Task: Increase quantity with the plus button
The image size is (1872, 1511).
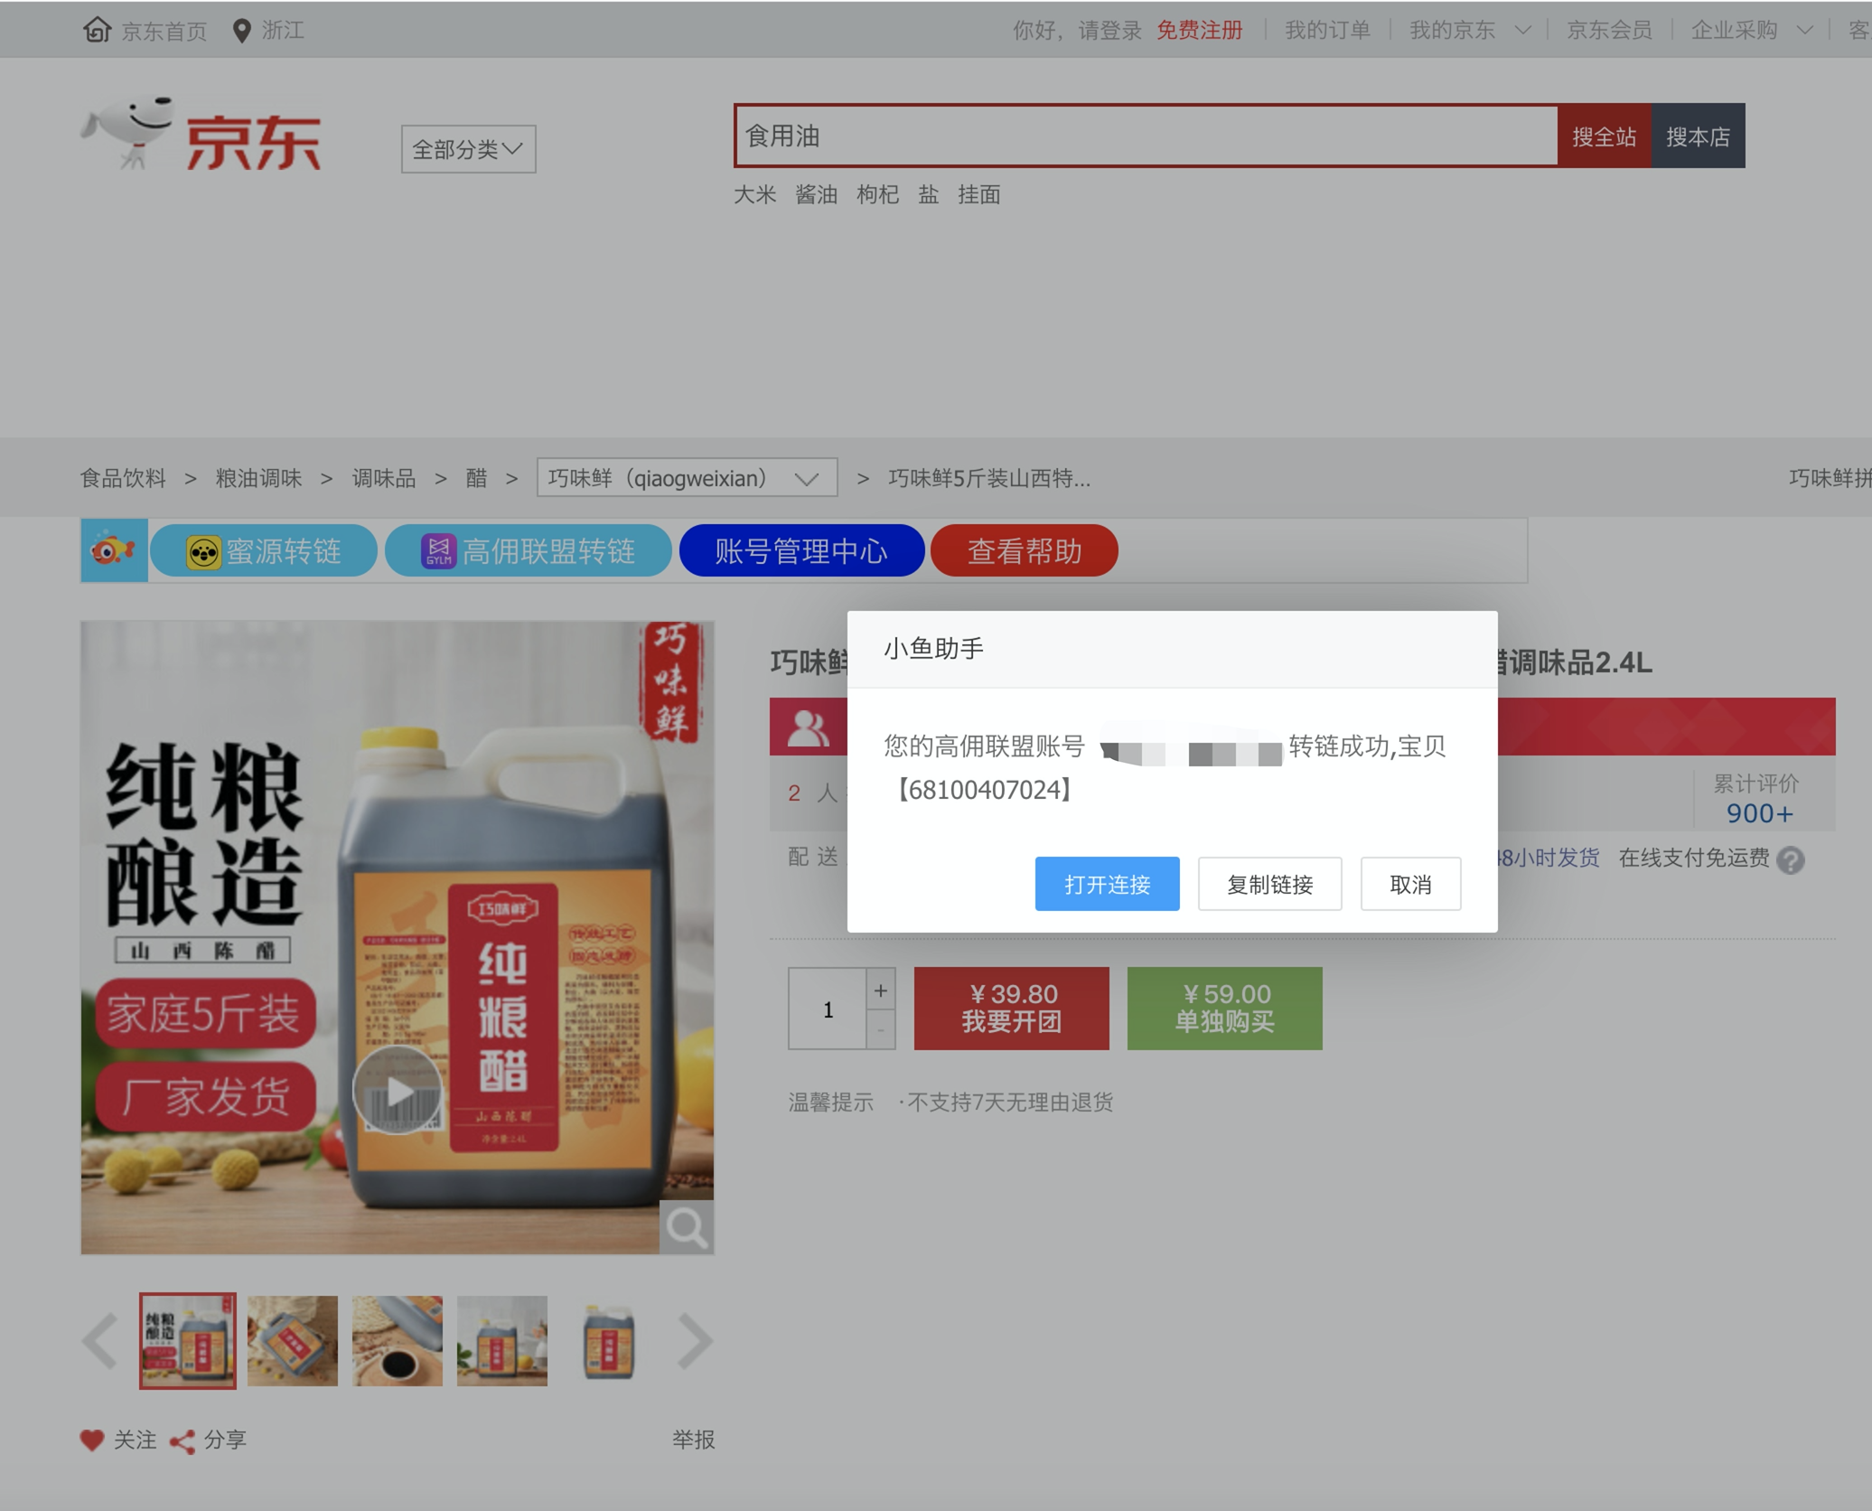Action: (881, 990)
